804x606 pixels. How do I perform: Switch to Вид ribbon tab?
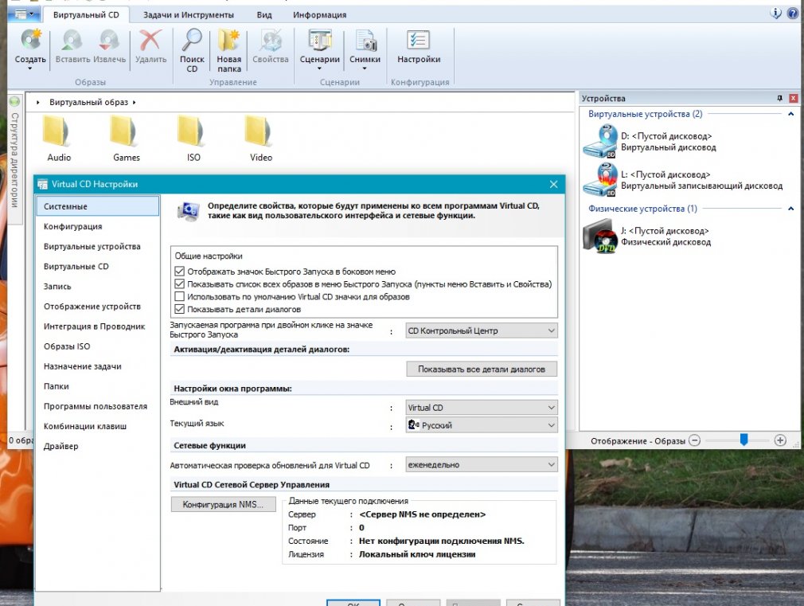(x=264, y=15)
